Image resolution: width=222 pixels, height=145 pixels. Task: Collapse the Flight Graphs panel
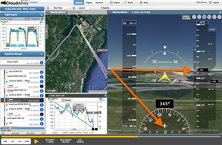tap(3, 15)
